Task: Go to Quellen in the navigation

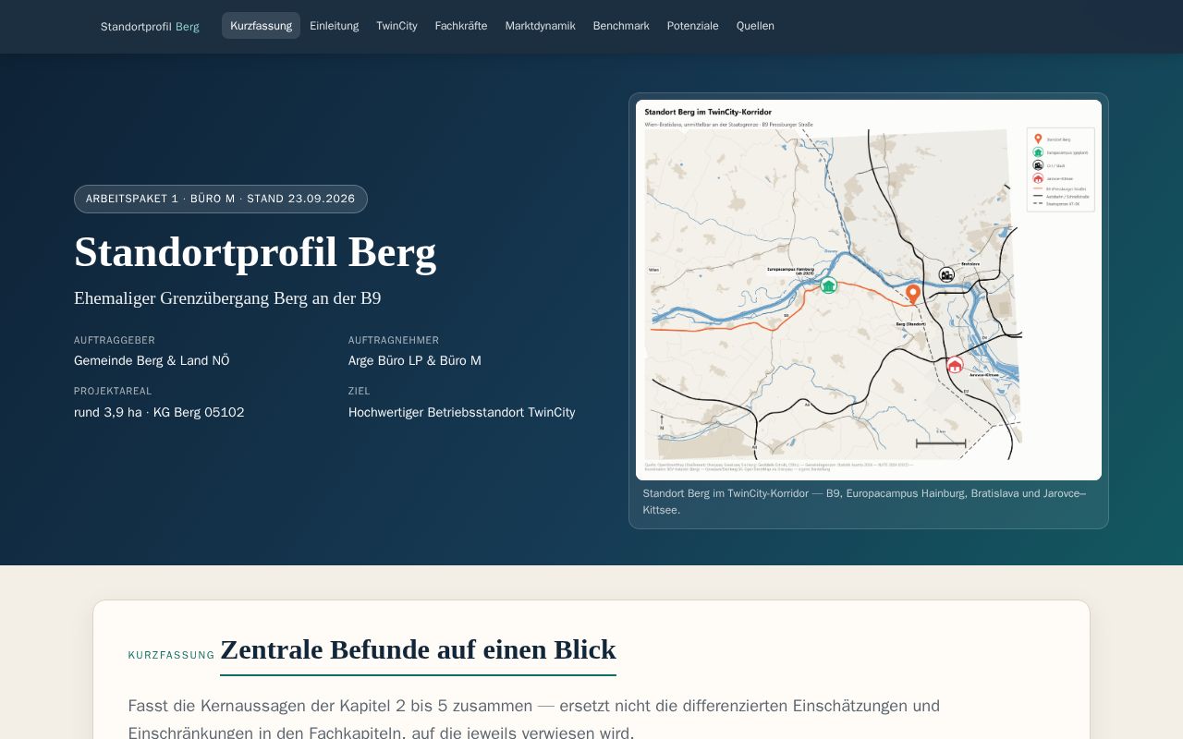Action: tap(755, 26)
